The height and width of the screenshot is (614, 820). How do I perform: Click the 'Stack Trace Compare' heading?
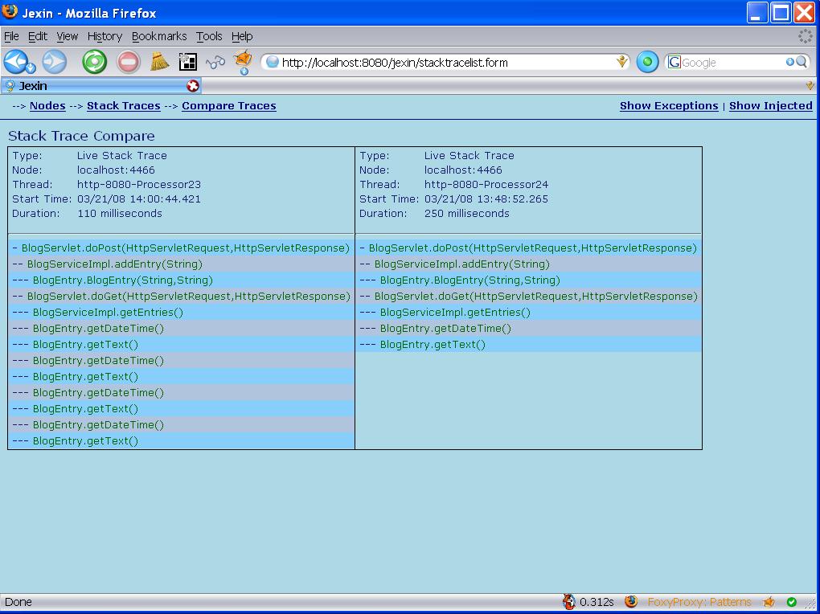pos(81,136)
